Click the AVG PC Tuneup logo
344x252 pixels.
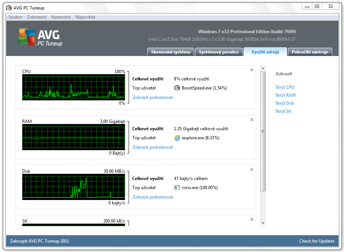click(x=40, y=37)
